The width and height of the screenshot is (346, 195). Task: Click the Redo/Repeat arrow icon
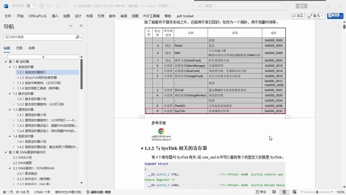coord(59,6)
